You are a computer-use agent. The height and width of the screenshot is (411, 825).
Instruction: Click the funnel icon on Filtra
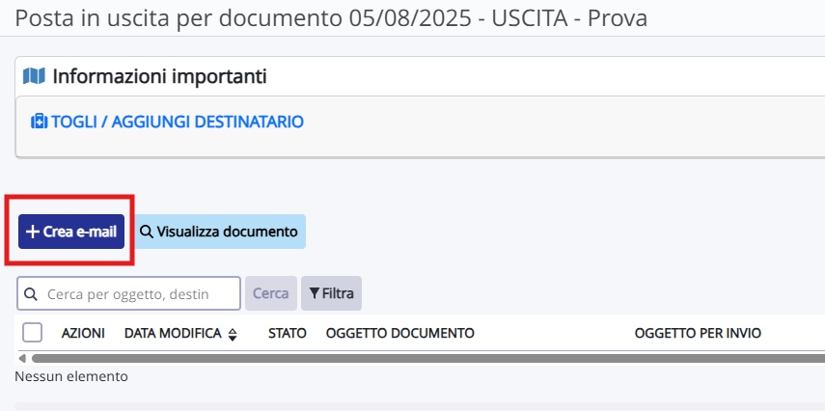tap(315, 293)
